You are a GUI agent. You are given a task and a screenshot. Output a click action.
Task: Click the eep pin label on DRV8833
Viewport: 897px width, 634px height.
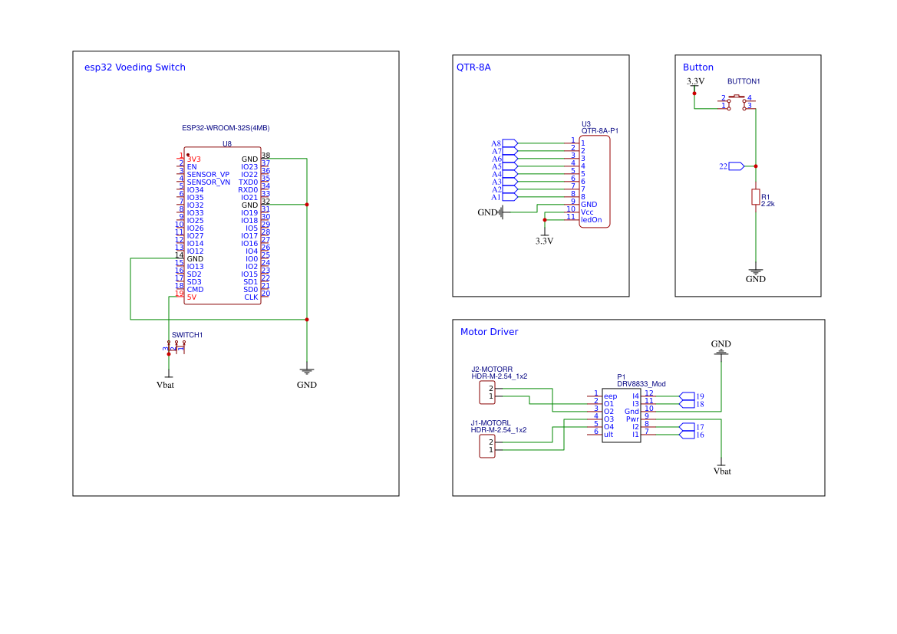coord(610,396)
